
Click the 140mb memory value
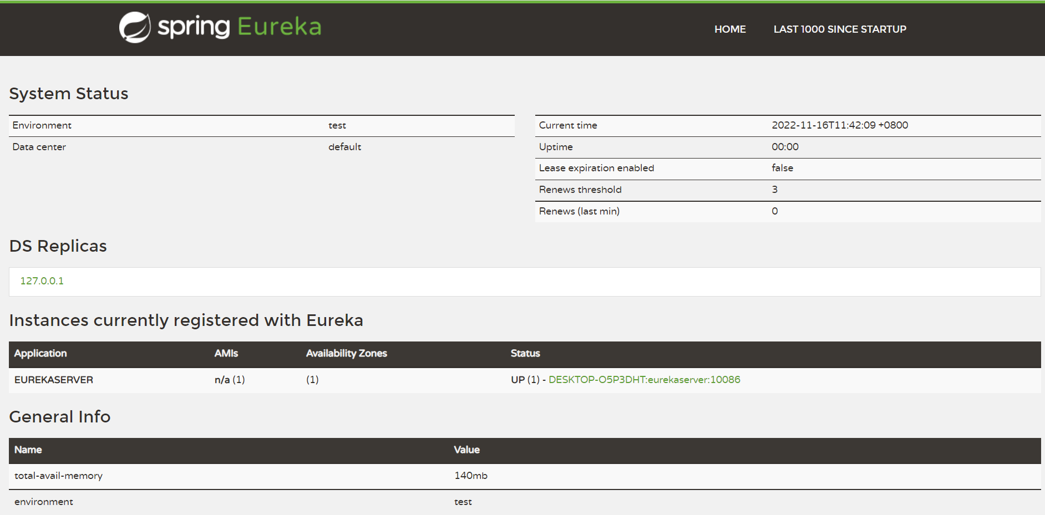[471, 476]
